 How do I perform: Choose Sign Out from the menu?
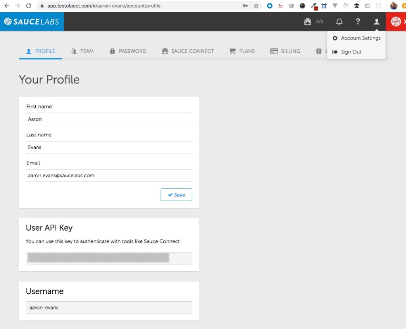(351, 52)
